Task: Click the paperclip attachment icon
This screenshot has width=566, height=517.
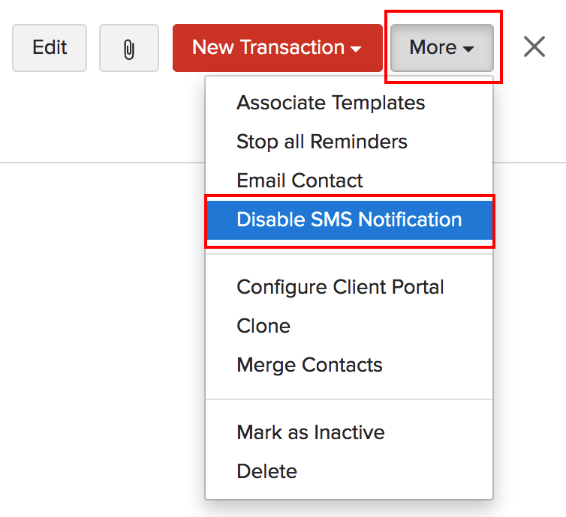Action: click(x=129, y=48)
